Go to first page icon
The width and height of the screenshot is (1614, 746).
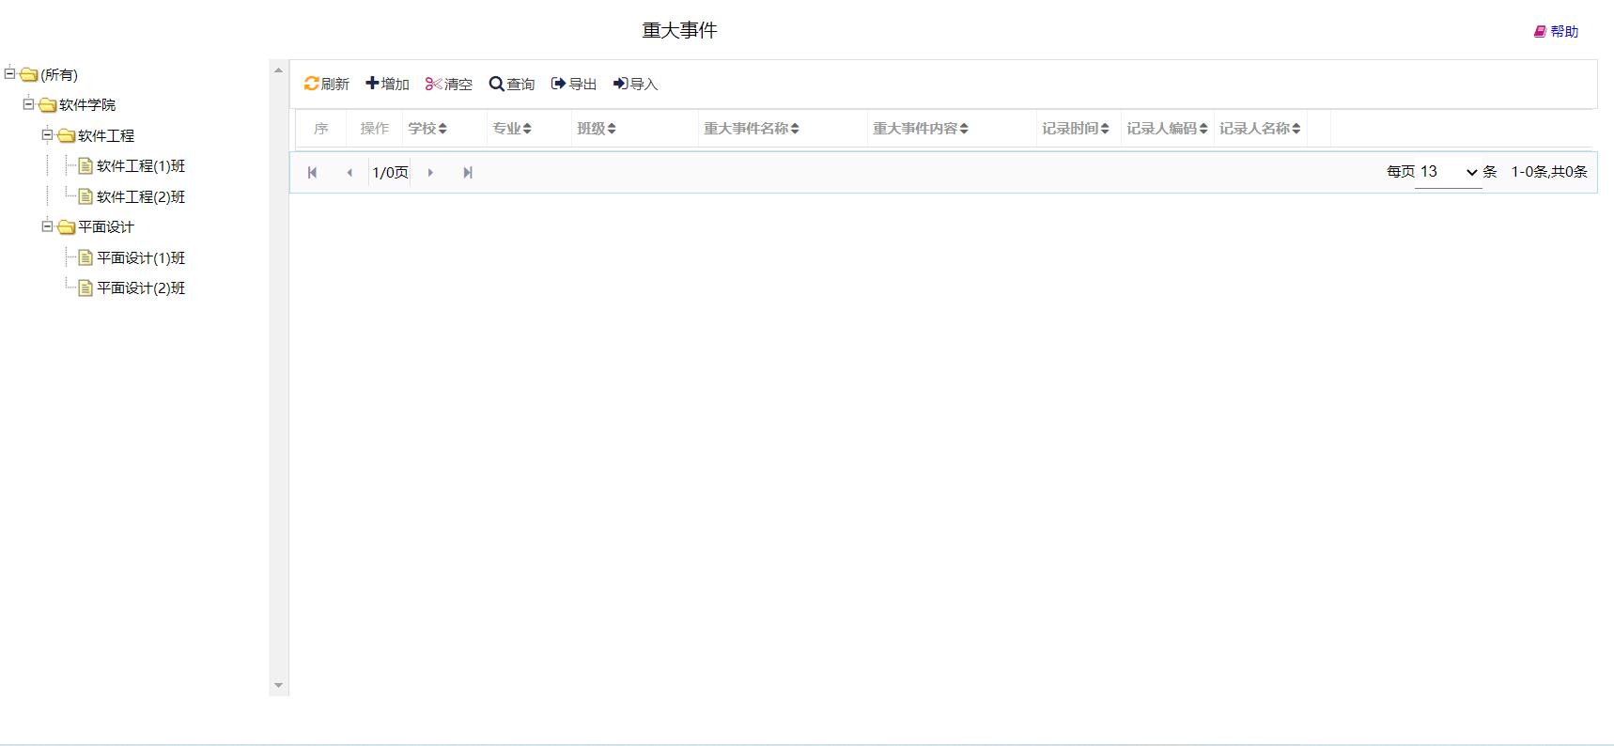(x=312, y=172)
